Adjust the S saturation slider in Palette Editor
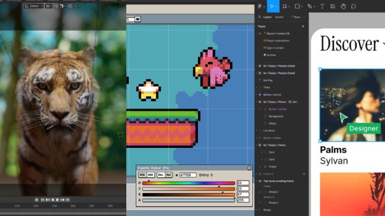Viewport: 385px width, 216px height. click(188, 189)
